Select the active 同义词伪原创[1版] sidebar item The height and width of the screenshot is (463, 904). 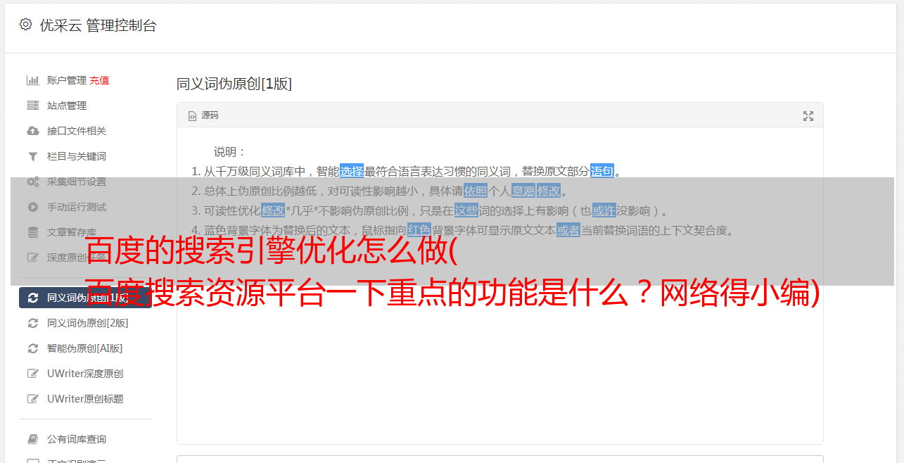(85, 298)
